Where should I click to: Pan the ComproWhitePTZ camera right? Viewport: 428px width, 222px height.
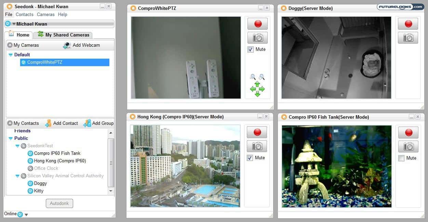(x=262, y=89)
